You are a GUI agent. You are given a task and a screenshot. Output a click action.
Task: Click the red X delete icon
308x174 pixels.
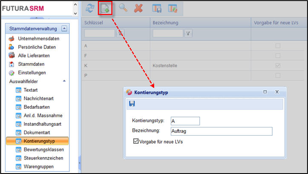coord(138,8)
